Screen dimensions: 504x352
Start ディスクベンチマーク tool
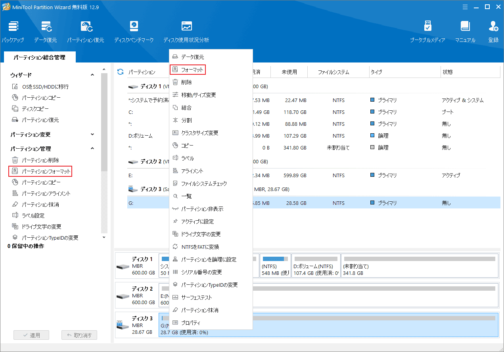tap(134, 32)
